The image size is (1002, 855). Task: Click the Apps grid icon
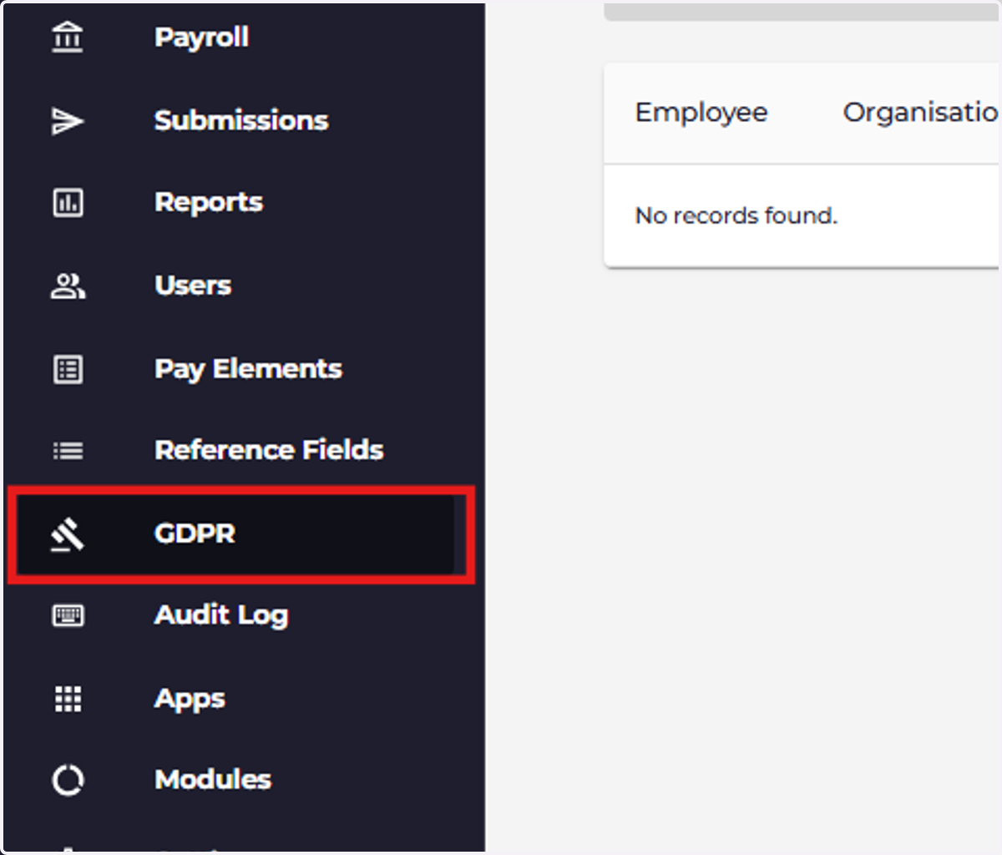pyautogui.click(x=68, y=699)
